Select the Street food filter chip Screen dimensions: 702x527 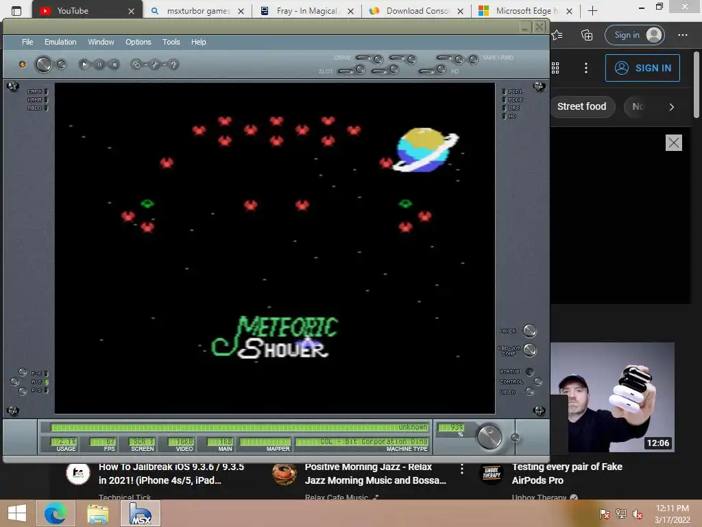pyautogui.click(x=582, y=106)
